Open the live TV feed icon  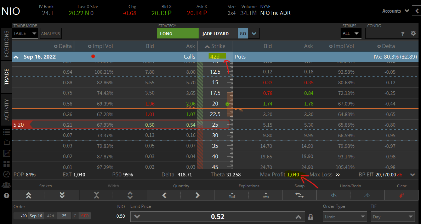tap(7, 142)
